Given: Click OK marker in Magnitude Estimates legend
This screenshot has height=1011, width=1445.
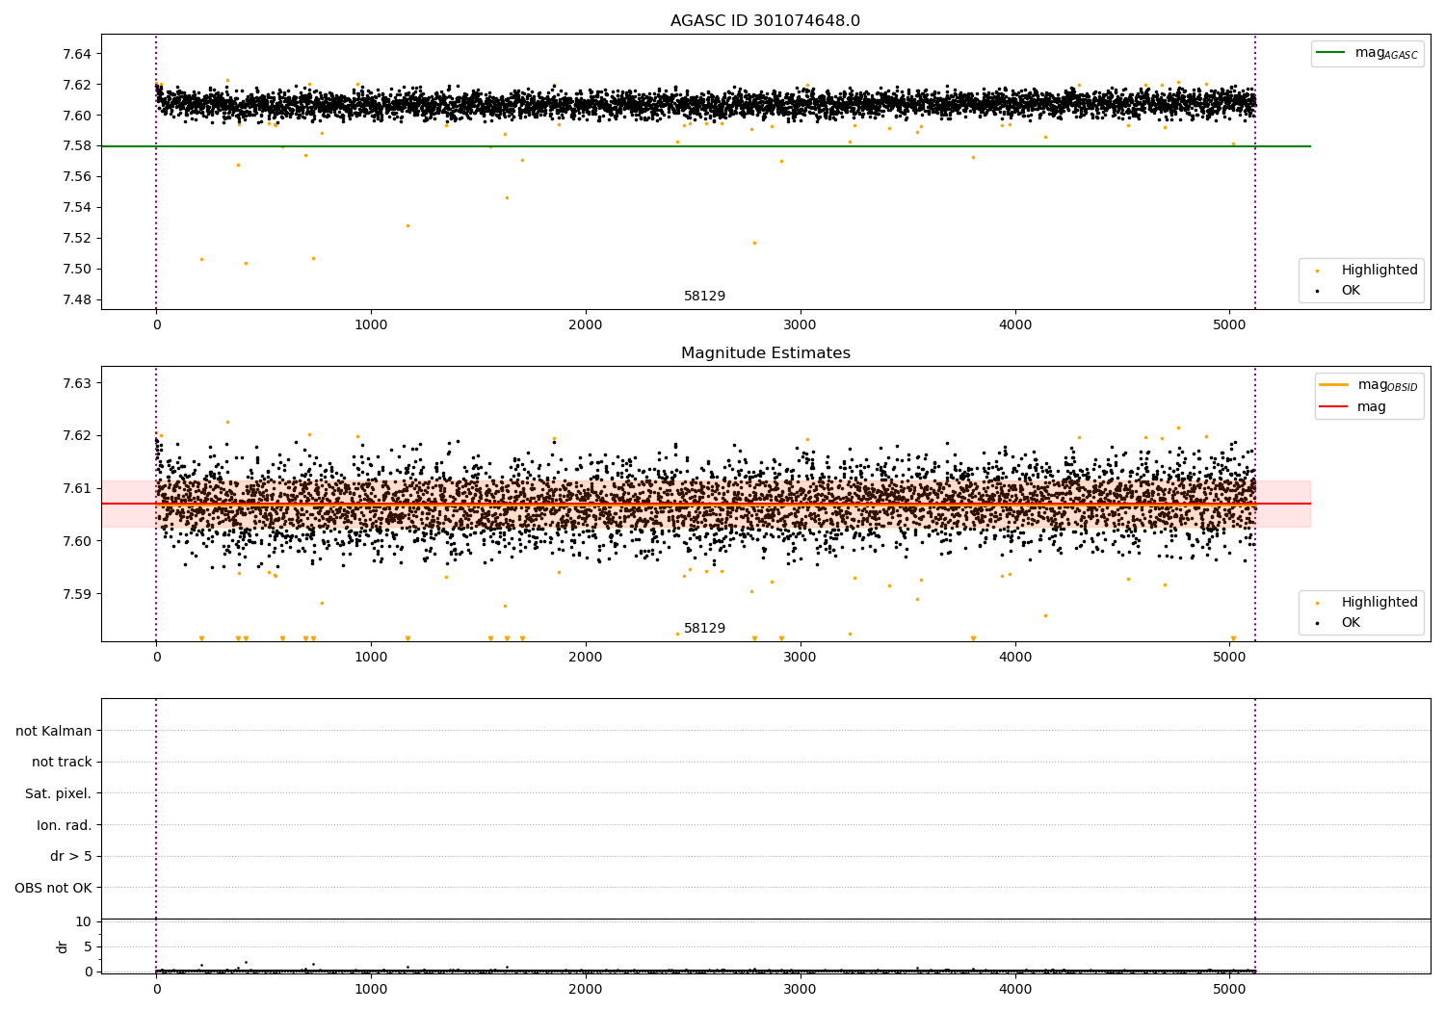Looking at the screenshot, I should pos(1317,623).
